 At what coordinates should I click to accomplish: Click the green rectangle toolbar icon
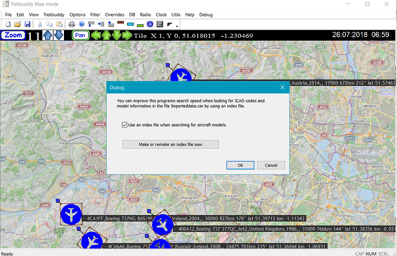click(140, 25)
